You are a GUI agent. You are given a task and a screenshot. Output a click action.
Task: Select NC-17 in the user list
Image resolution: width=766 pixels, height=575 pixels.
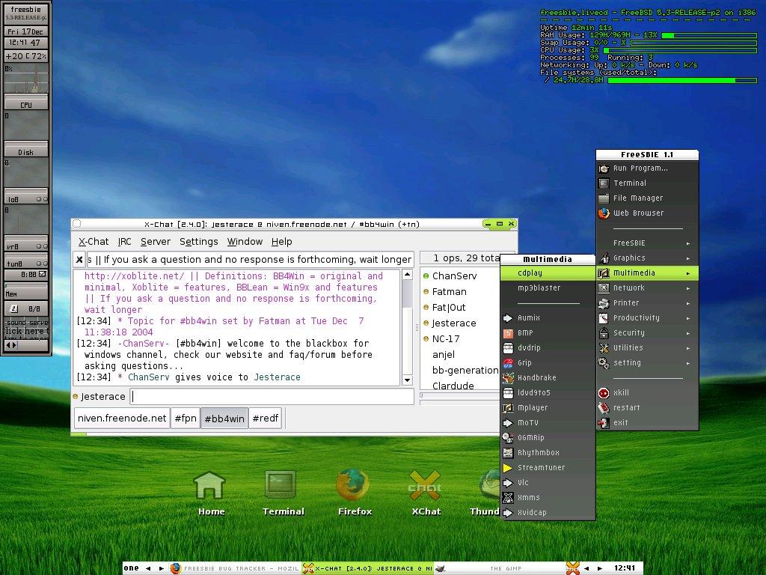point(446,339)
